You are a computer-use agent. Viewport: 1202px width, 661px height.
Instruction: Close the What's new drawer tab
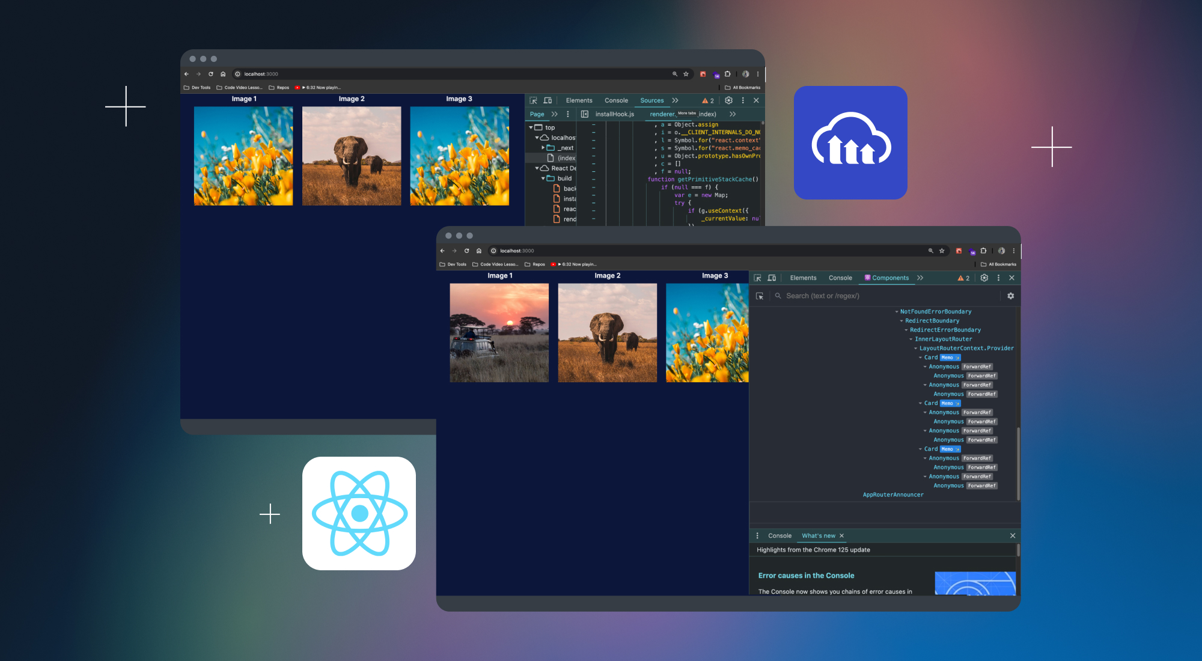[841, 535]
